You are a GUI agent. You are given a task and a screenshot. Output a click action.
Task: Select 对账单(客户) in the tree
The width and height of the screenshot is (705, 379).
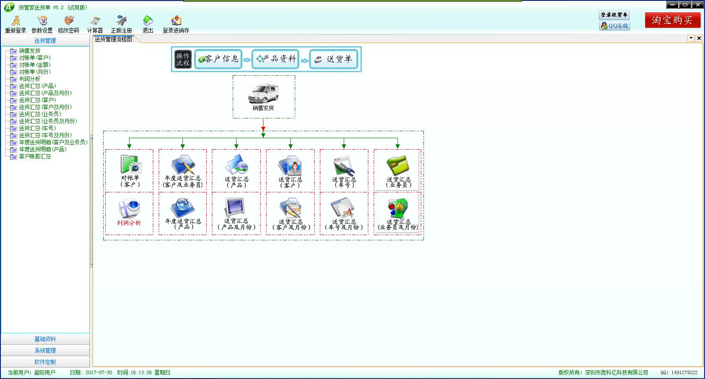click(x=35, y=58)
